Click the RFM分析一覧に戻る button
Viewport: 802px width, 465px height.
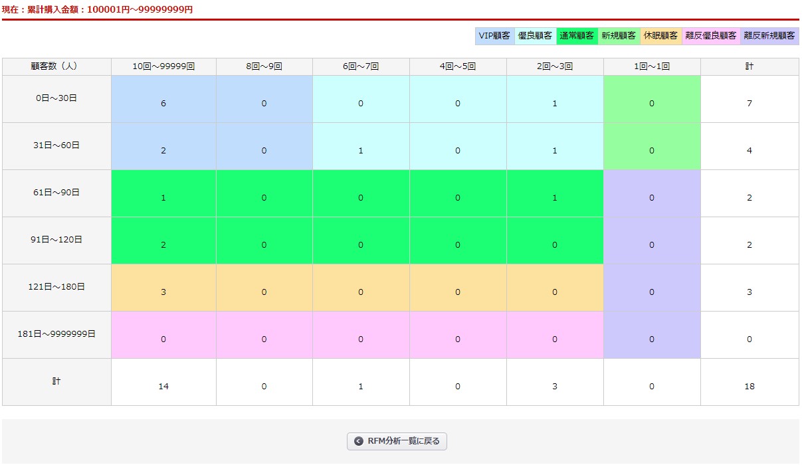[397, 441]
